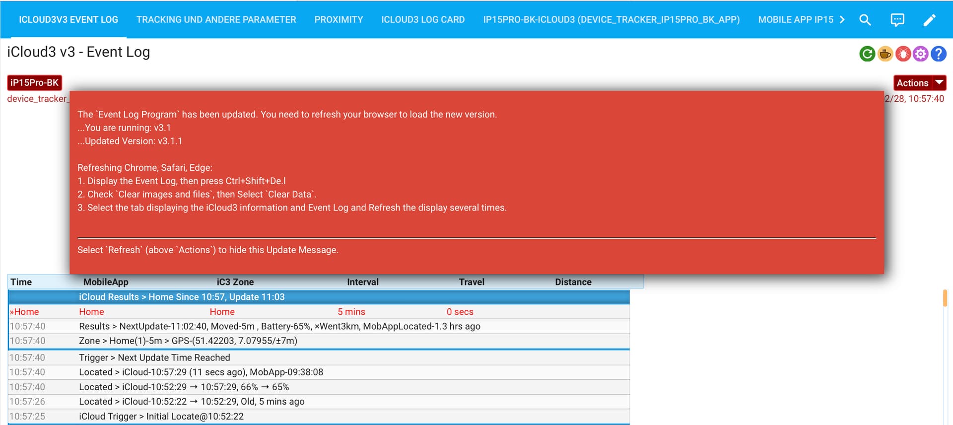Click the Travel column header
This screenshot has height=425, width=953.
[472, 282]
